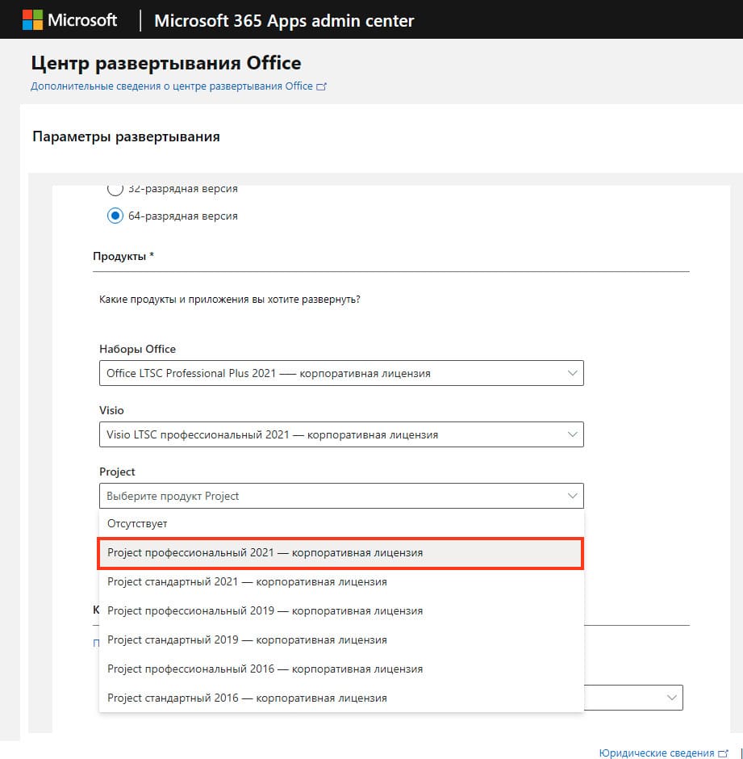Open Дополнительные сведения о центре развертывания link
This screenshot has width=743, height=759.
[172, 86]
